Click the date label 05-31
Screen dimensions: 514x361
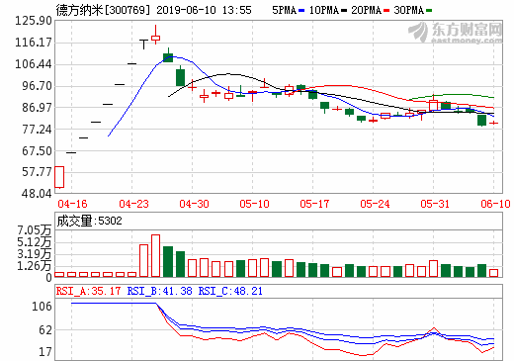[435, 204]
